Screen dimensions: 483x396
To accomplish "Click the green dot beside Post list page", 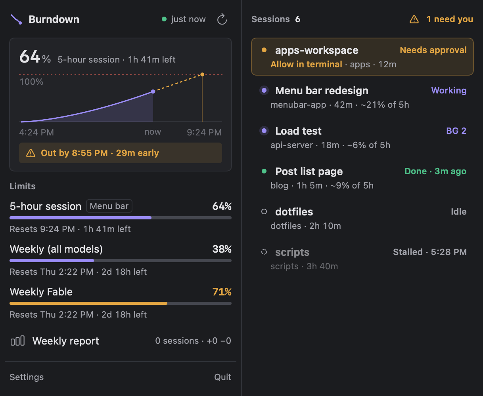I will pyautogui.click(x=264, y=171).
